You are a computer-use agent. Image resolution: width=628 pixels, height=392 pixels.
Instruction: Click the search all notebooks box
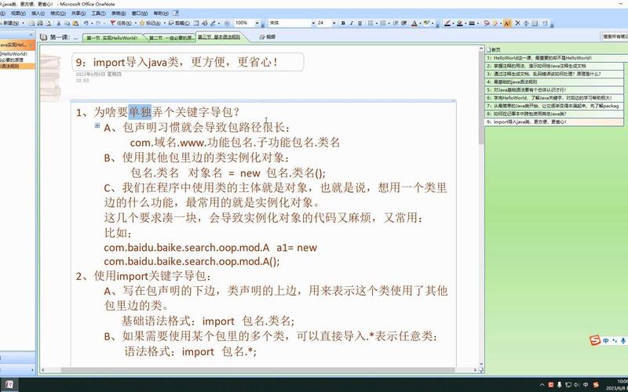[x=615, y=36]
